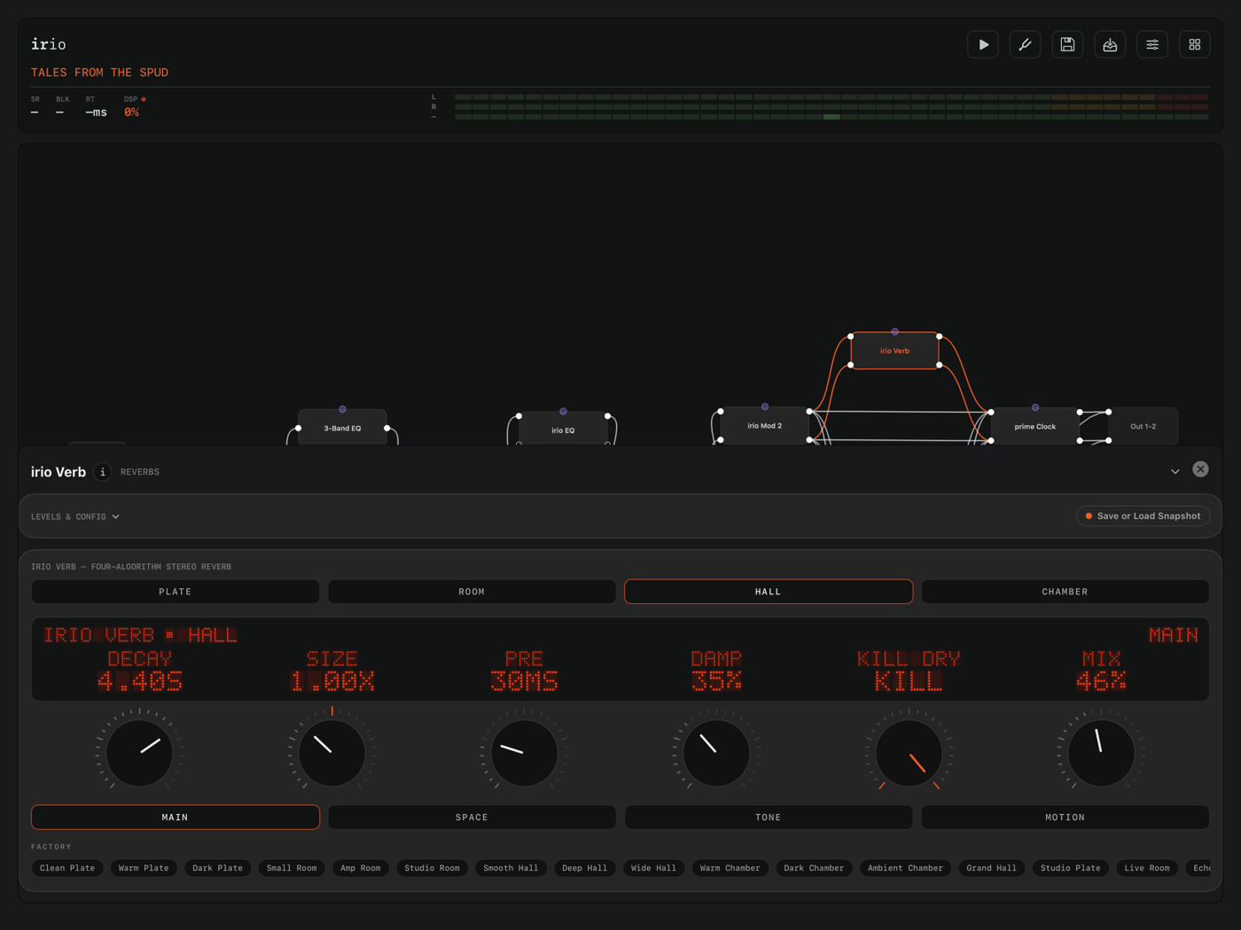
Task: Select the irio EQ node
Action: [563, 430]
